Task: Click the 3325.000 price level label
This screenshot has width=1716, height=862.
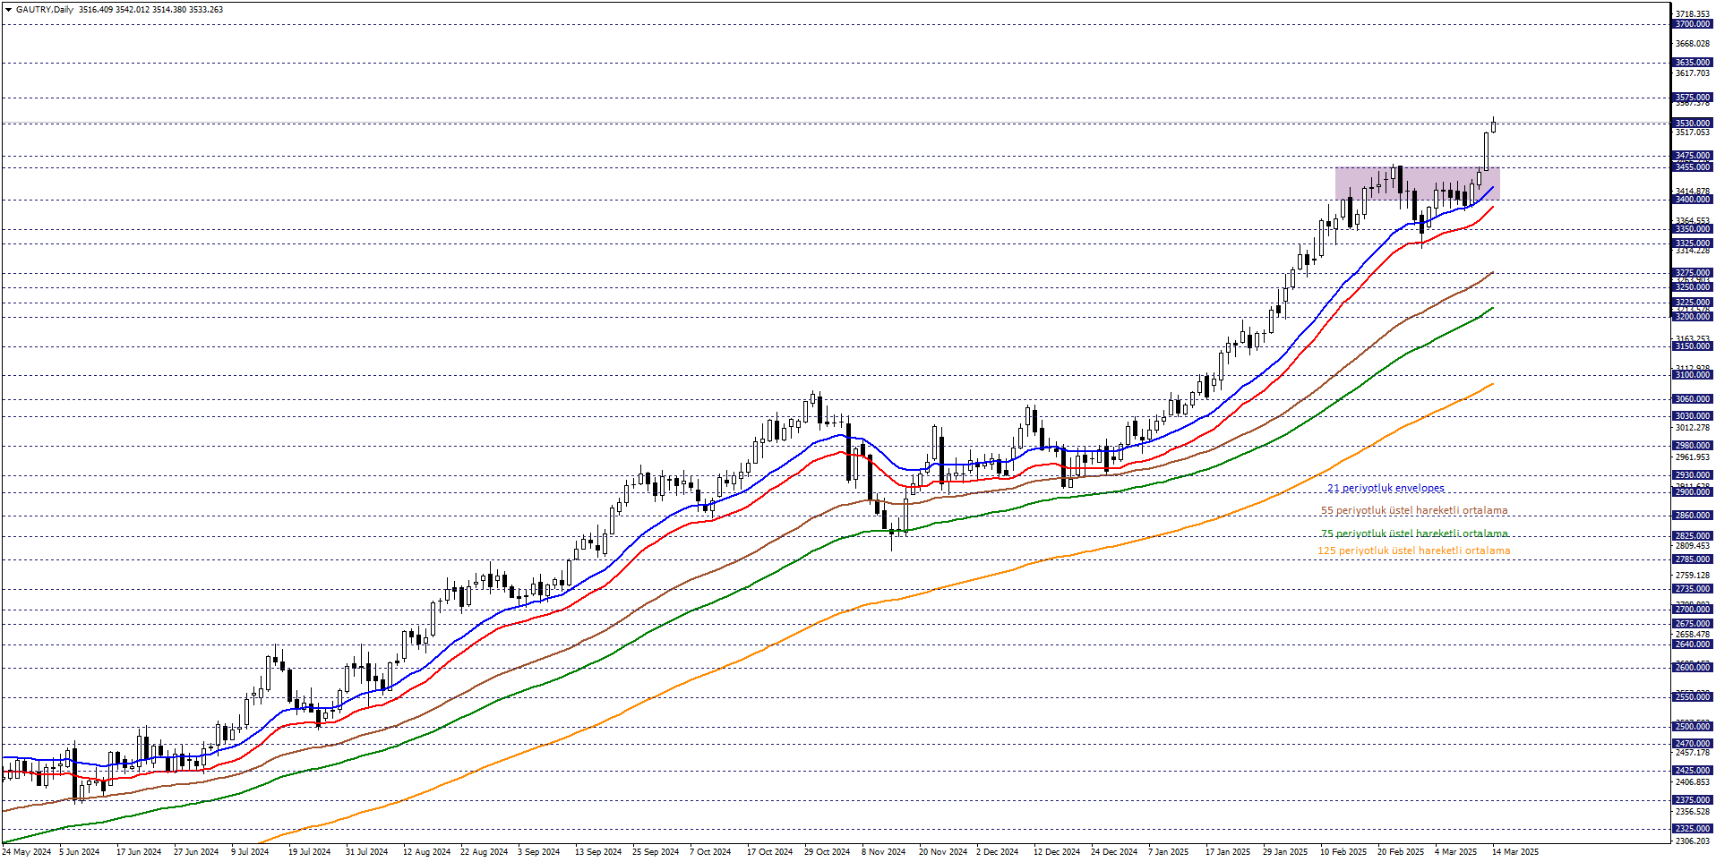Action: click(1692, 243)
